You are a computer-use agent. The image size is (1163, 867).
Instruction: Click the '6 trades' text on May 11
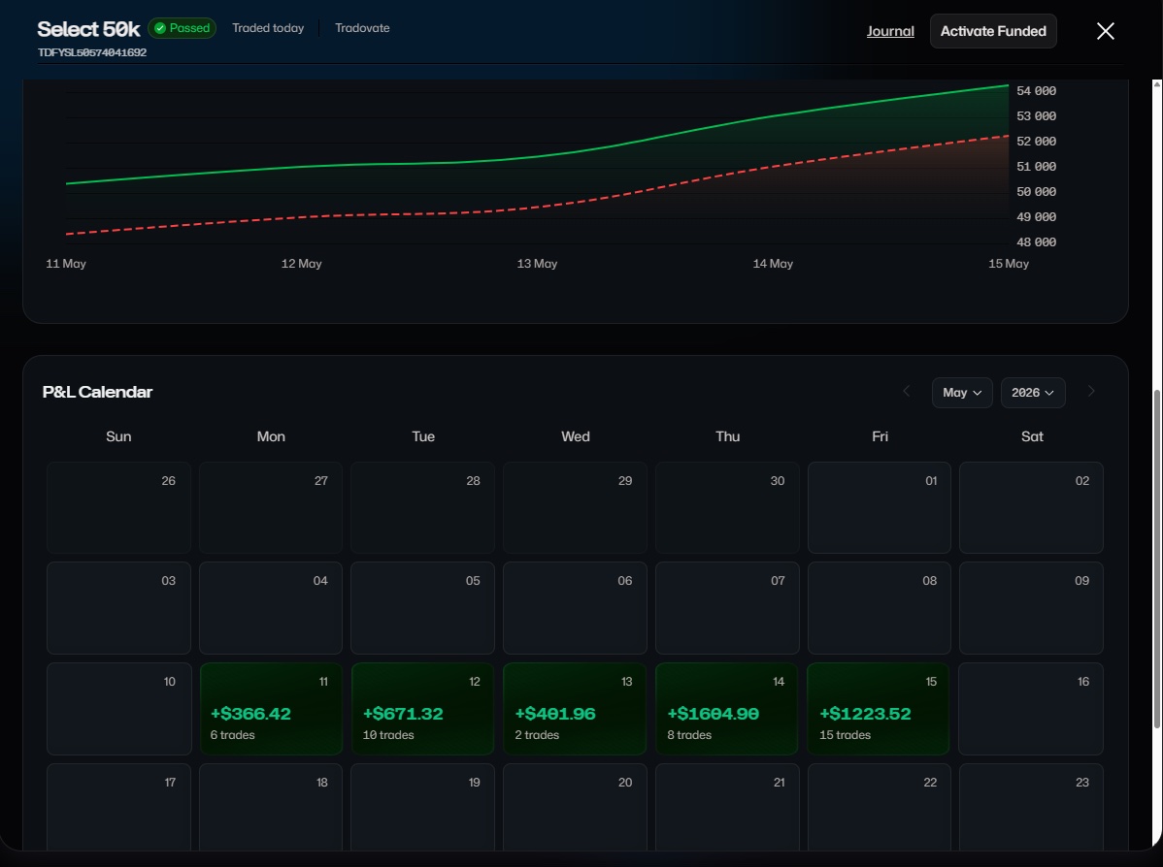point(232,735)
